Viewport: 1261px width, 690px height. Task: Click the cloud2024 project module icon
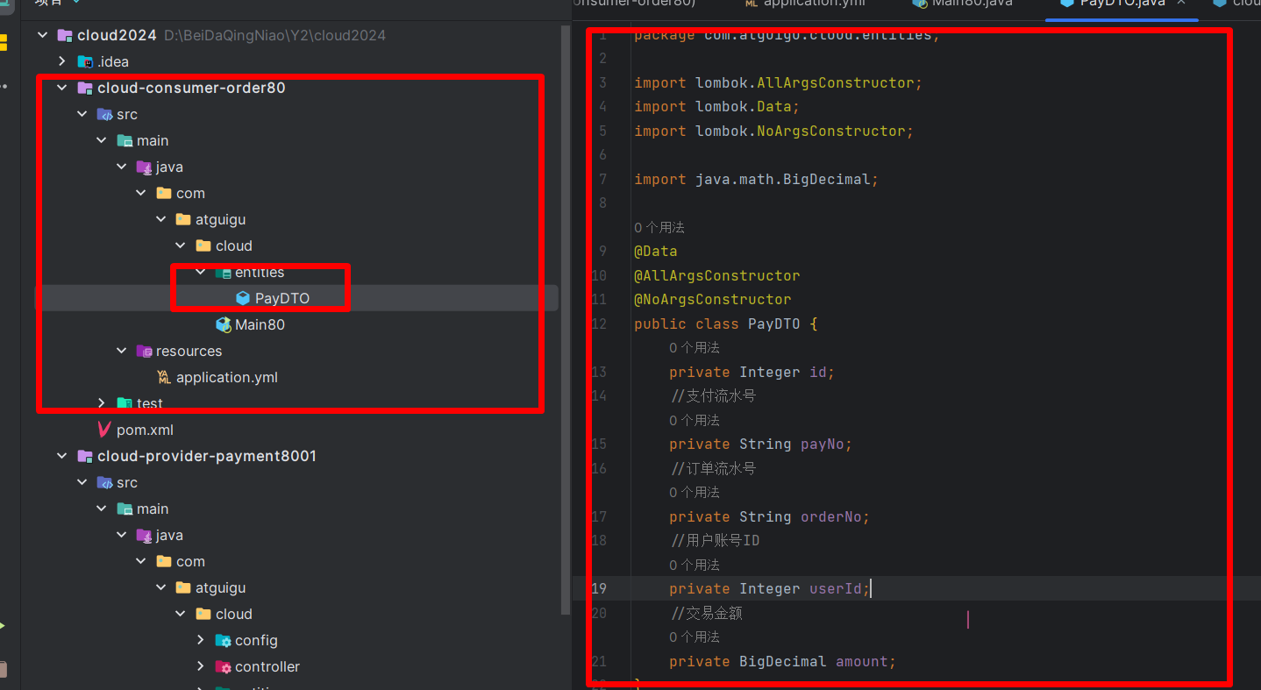point(65,35)
